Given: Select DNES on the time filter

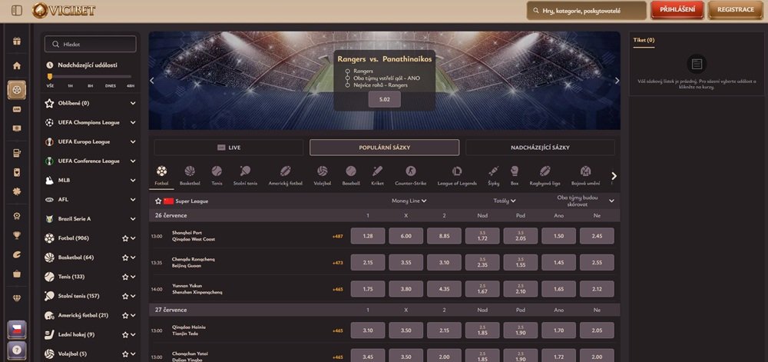Looking at the screenshot, I should click(110, 86).
